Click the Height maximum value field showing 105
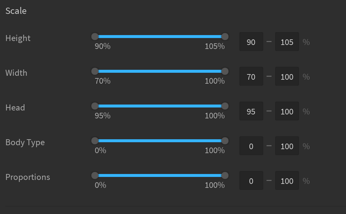This screenshot has height=214, width=346. coord(287,42)
